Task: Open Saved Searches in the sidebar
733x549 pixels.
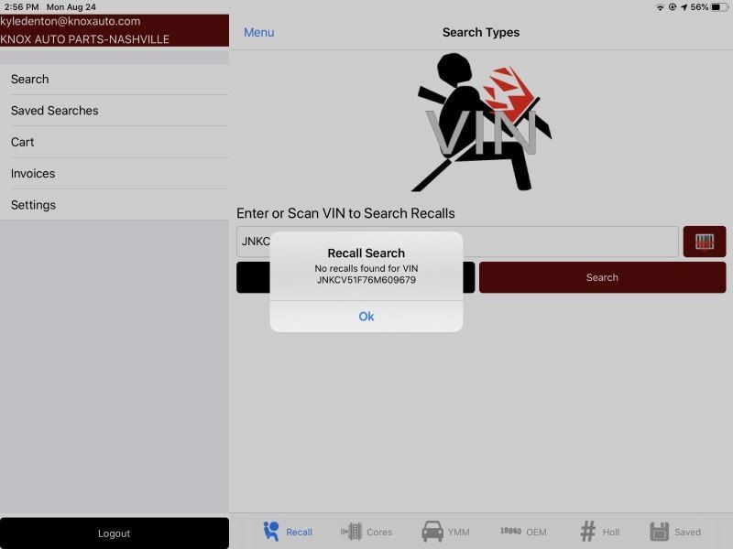Action: [x=115, y=111]
